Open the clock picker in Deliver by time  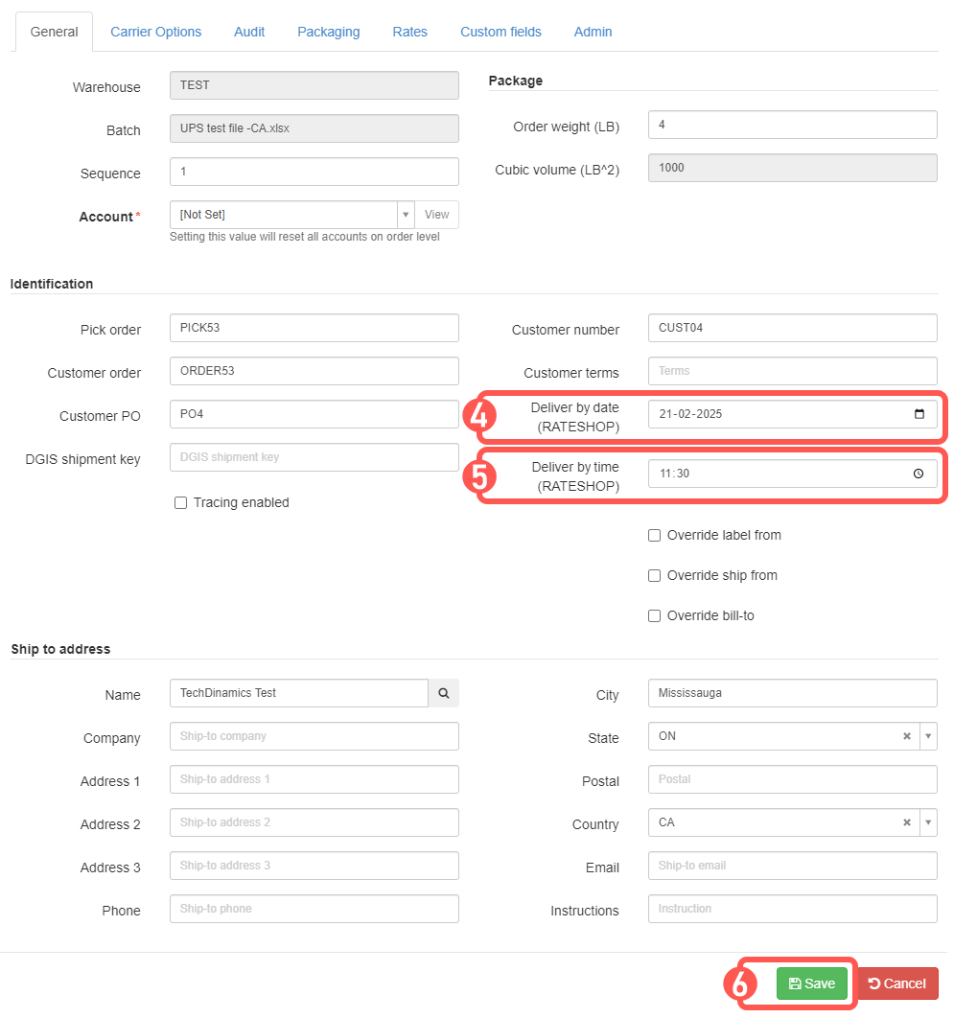pos(919,474)
